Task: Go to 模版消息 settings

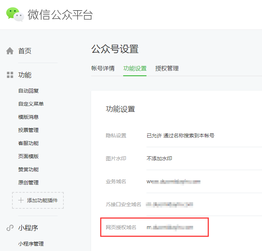Action: coord(28,117)
